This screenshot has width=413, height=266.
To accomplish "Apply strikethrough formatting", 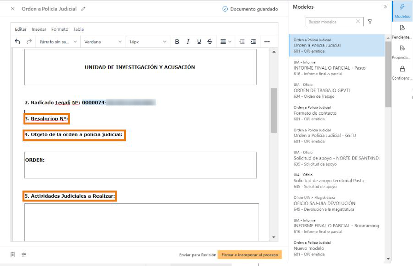I will click(210, 41).
